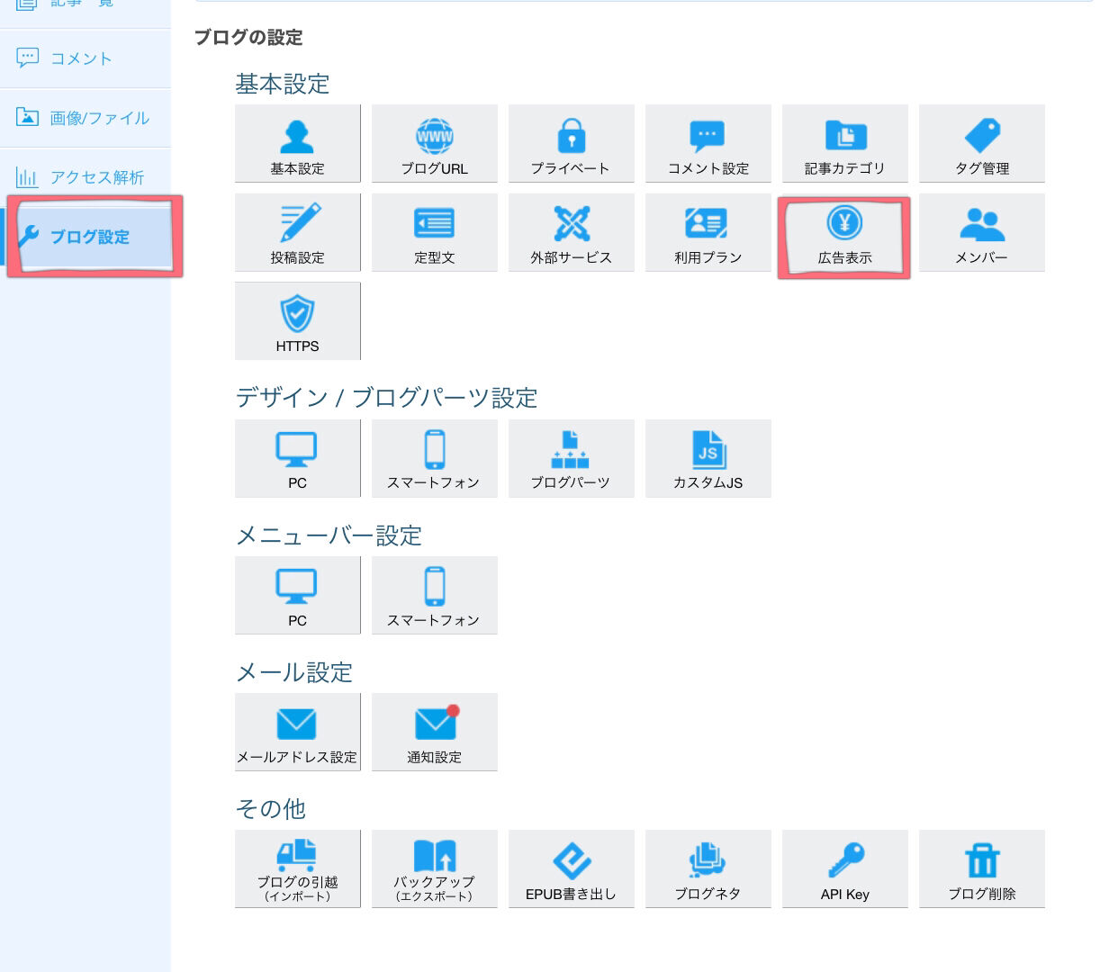Open メンバー settings tile

click(x=982, y=232)
